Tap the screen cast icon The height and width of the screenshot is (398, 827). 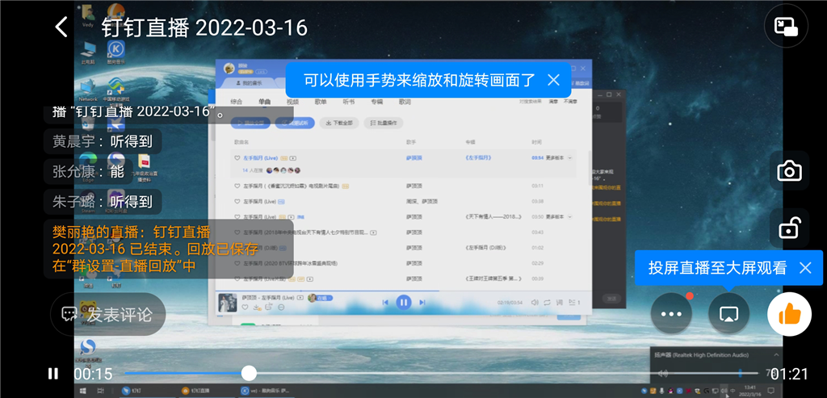point(728,314)
